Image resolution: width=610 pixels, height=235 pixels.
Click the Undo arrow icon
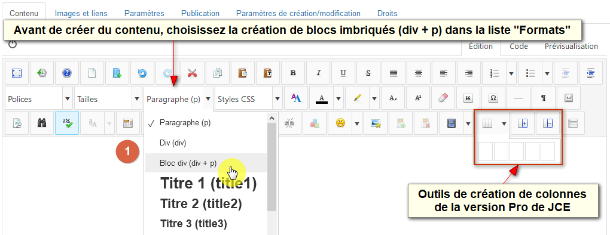tap(142, 73)
